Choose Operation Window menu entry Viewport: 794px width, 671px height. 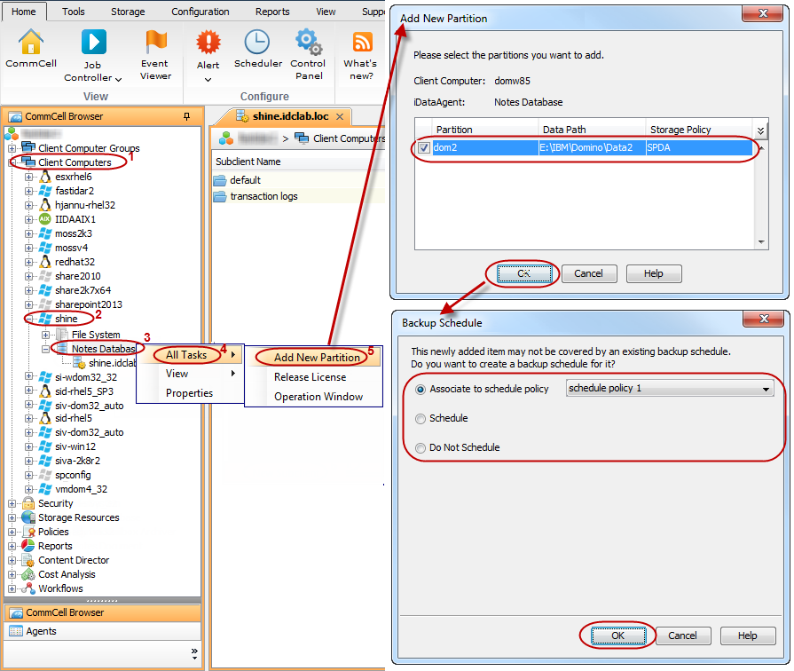(318, 397)
